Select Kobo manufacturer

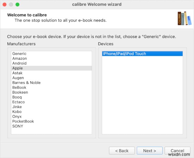(x=51, y=112)
